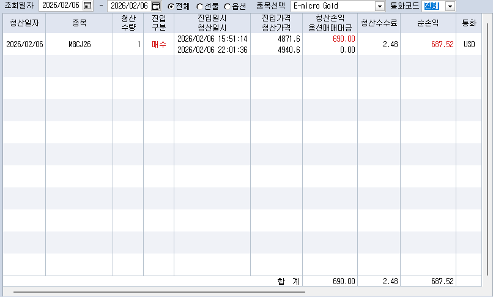The image size is (493, 297).
Task: Click the vertical scrollbar on the right
Action: [487, 149]
